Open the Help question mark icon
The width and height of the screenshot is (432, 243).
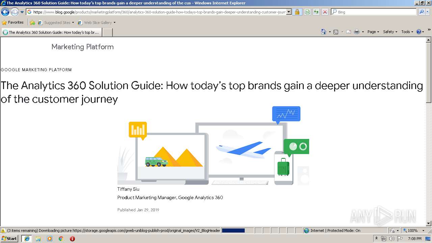(419, 32)
